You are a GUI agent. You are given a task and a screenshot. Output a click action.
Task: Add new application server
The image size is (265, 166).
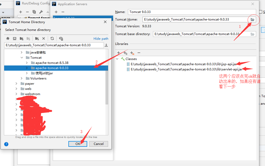pos(56,12)
